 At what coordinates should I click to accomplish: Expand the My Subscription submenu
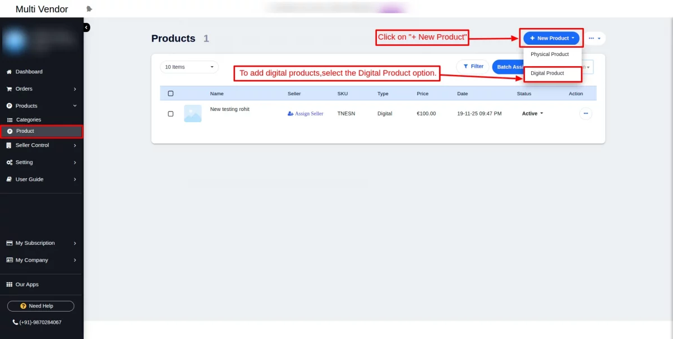tap(75, 243)
